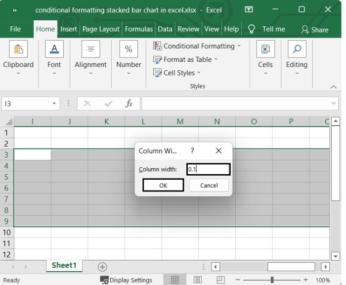Toggle ribbon display options icon
Viewport: 346px width, 285px height.
pos(249,9)
